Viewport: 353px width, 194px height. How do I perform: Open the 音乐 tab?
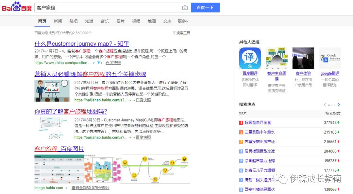(x=105, y=21)
